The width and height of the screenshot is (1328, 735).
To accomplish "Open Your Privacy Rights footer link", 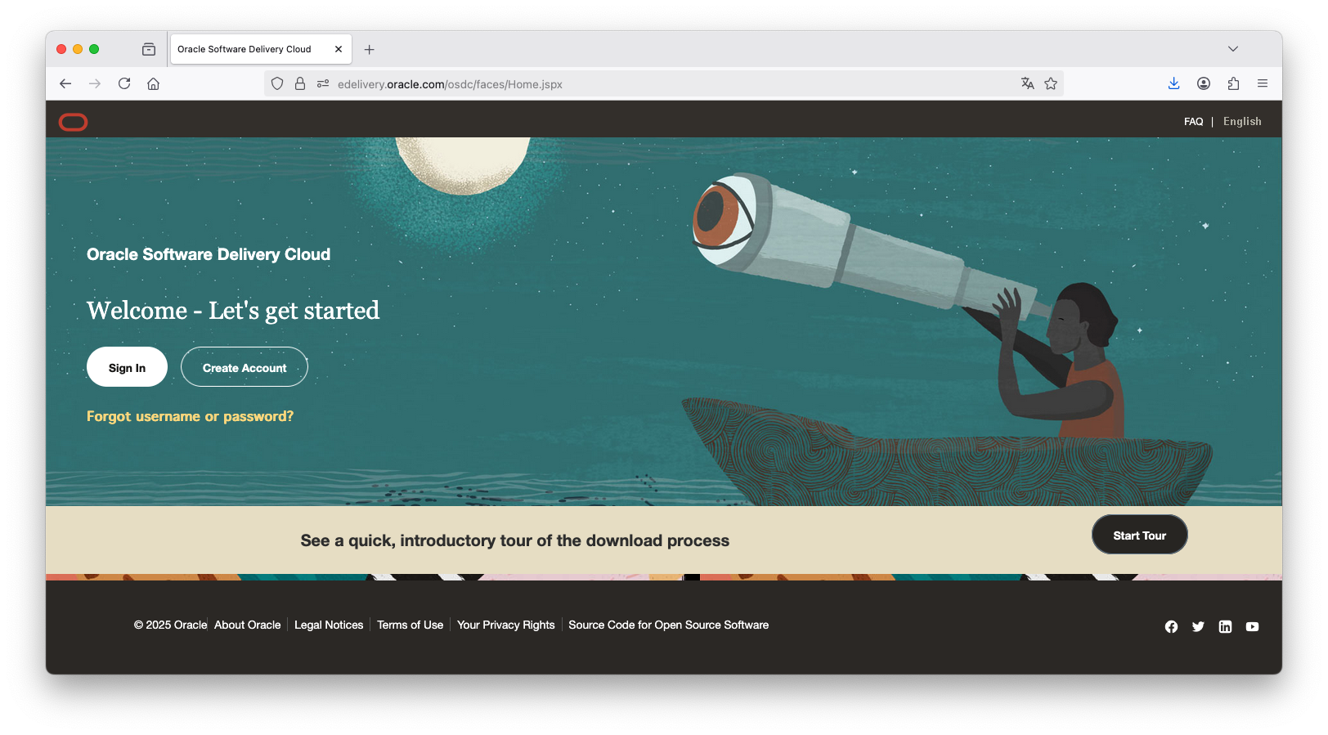I will (x=505, y=625).
